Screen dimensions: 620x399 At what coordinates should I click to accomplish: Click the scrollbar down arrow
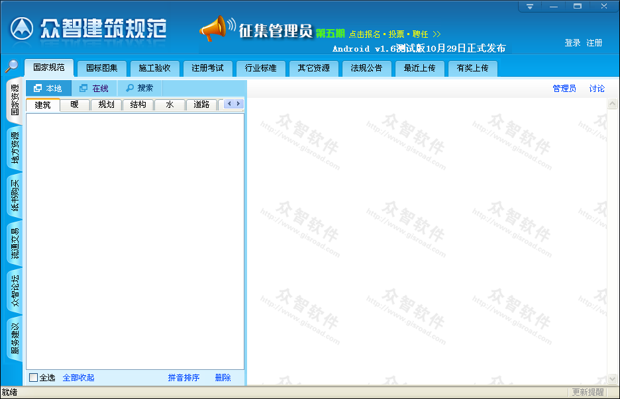tap(612, 379)
